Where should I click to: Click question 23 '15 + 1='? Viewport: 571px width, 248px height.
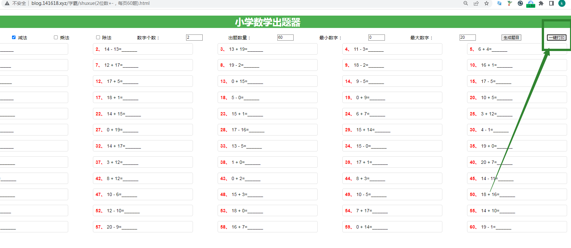pos(267,114)
